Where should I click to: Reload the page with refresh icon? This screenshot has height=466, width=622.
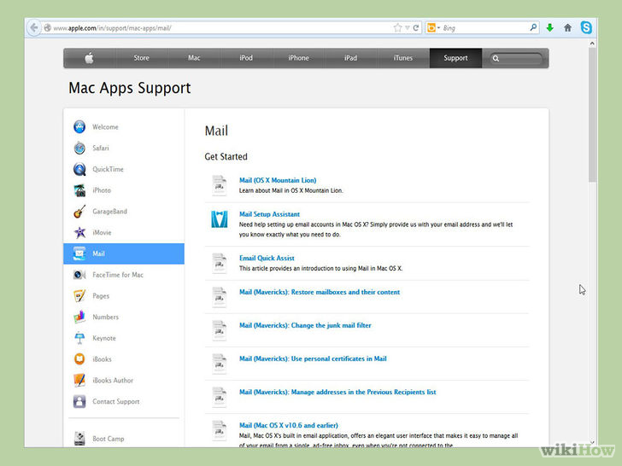tap(416, 27)
